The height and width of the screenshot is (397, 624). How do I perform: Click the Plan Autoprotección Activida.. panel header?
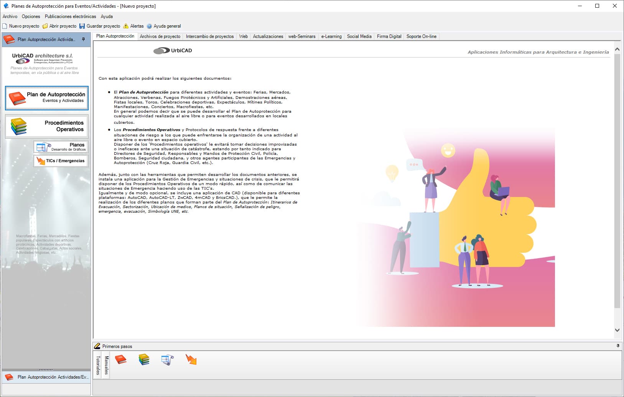click(46, 39)
